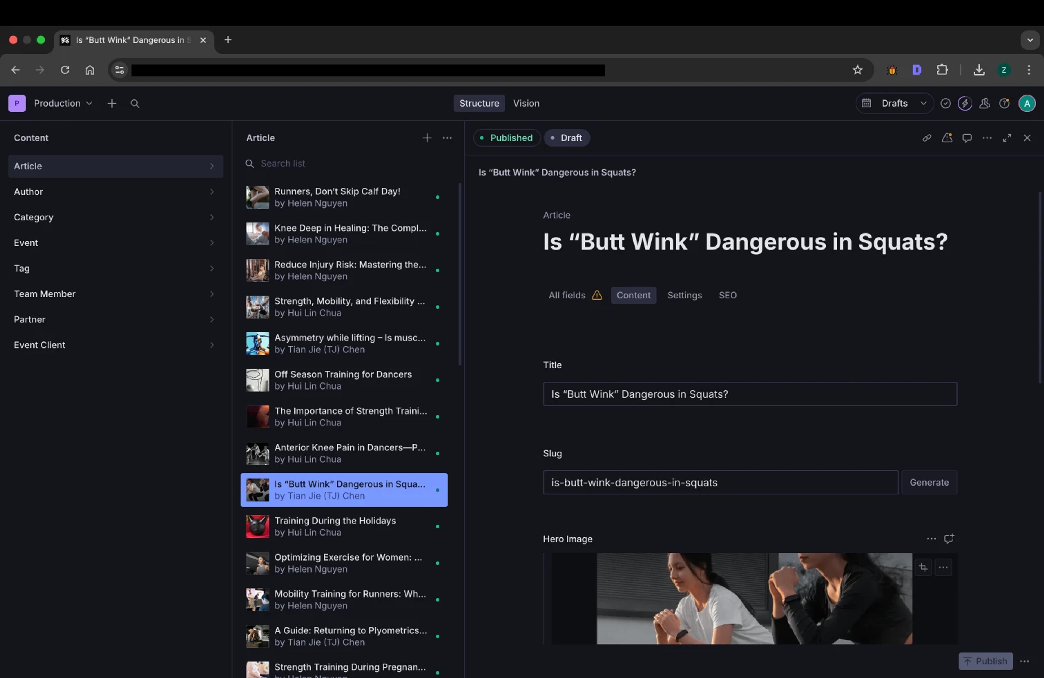Copy document link with the chain icon

click(x=927, y=138)
